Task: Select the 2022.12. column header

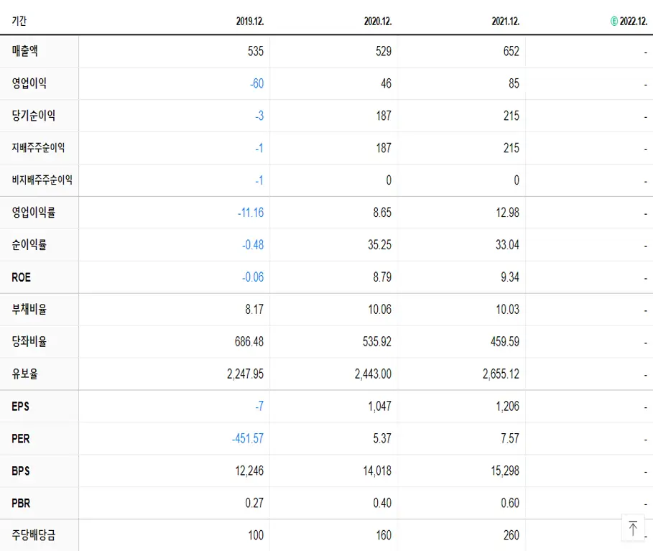Action: (x=634, y=22)
